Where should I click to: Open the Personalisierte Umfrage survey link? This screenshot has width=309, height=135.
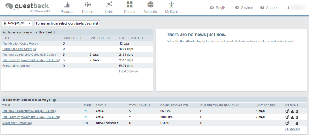click(x=19, y=49)
